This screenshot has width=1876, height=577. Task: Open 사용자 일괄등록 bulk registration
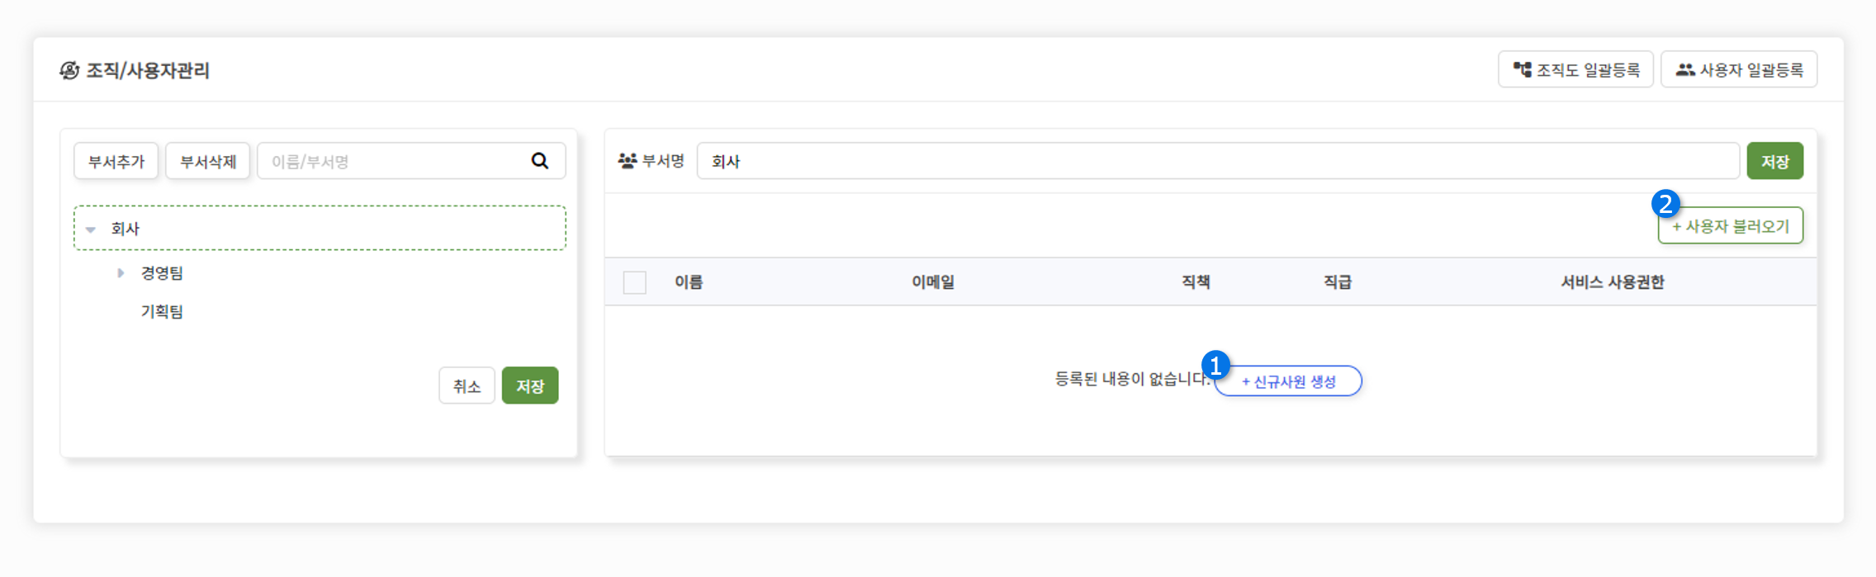(1739, 69)
